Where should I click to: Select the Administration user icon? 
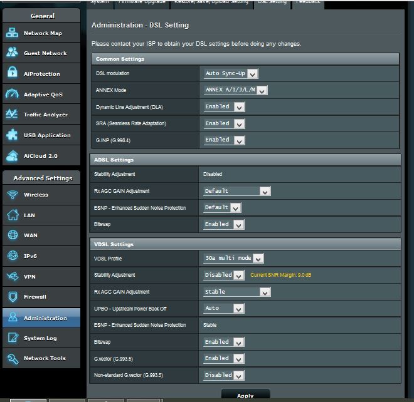13,317
